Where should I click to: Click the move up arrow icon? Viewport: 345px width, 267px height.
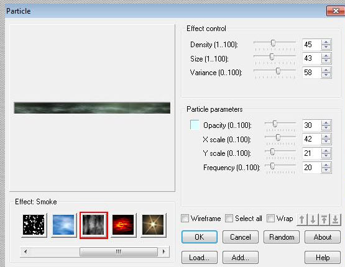click(x=302, y=219)
